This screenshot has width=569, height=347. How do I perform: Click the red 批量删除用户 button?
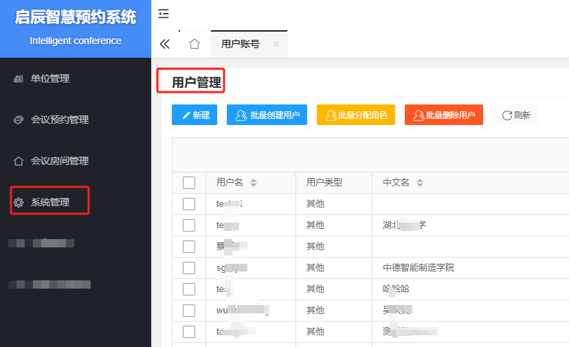(x=444, y=115)
